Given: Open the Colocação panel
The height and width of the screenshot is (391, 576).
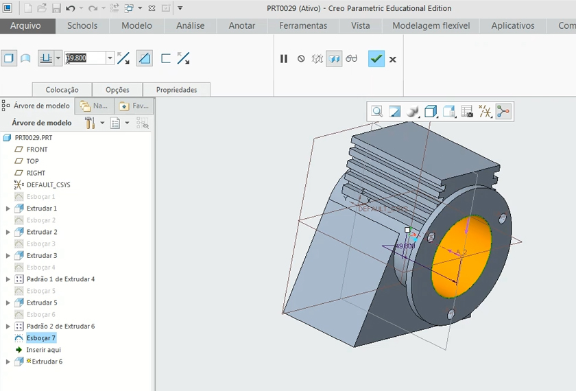Looking at the screenshot, I should pyautogui.click(x=62, y=90).
